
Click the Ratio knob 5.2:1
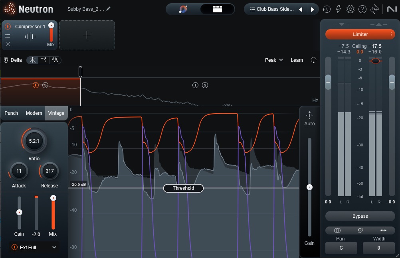click(34, 141)
